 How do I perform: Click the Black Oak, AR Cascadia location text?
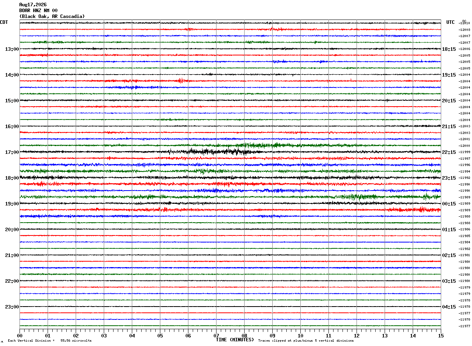(52, 16)
